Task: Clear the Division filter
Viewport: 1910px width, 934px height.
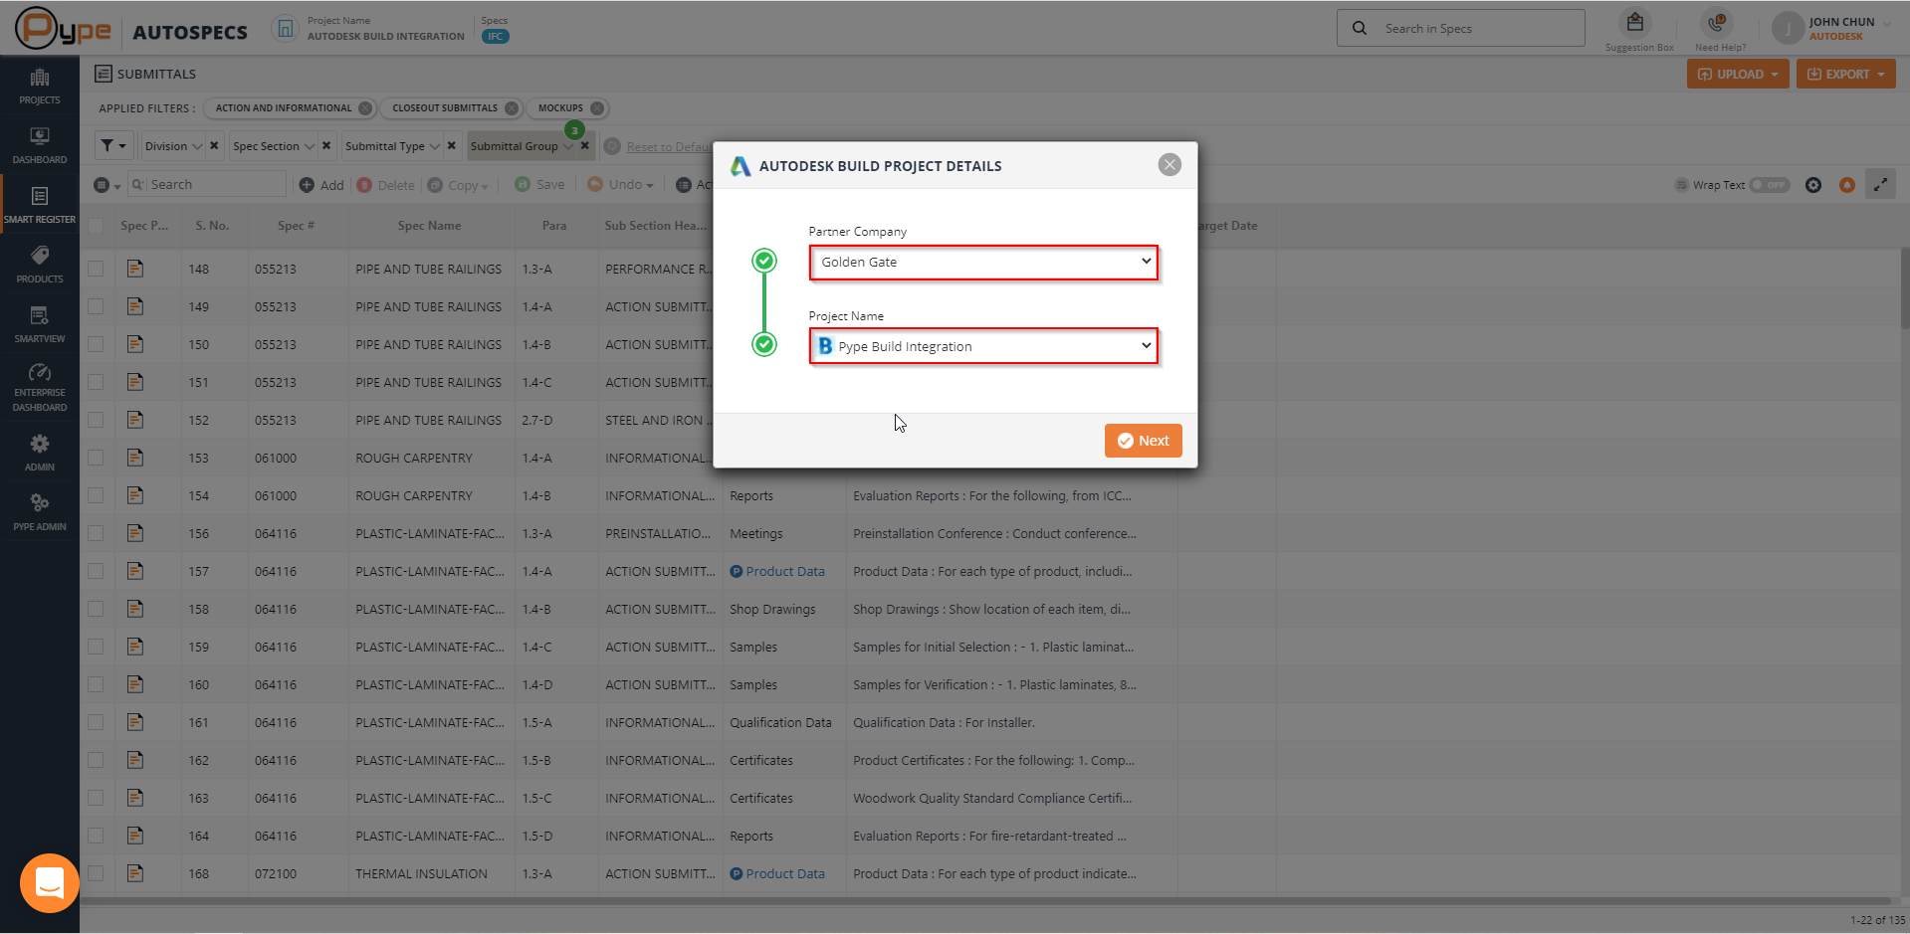Action: 214,146
